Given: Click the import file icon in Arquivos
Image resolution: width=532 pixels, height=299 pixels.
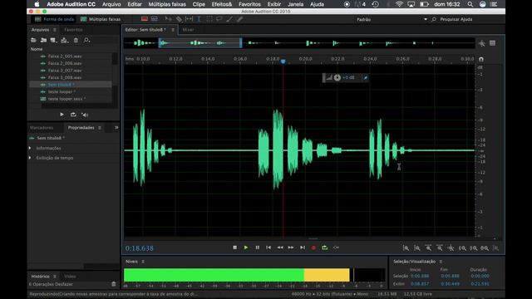Looking at the screenshot, I should pyautogui.click(x=43, y=41).
